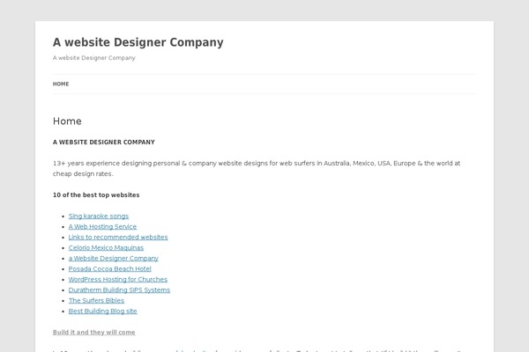
Task: Click the bold uppercase 'A WEBSITE DESIGNER COMPANY' heading
Action: coord(103,142)
